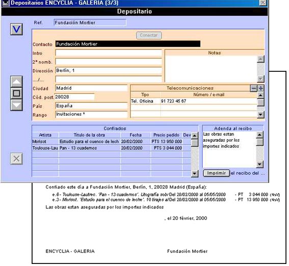Click price PTS 13 950 000
This screenshot has height=266, width=289.
167,142
